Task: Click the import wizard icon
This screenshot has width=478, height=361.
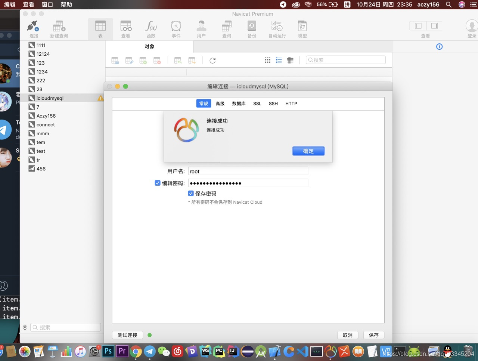Action: click(178, 61)
